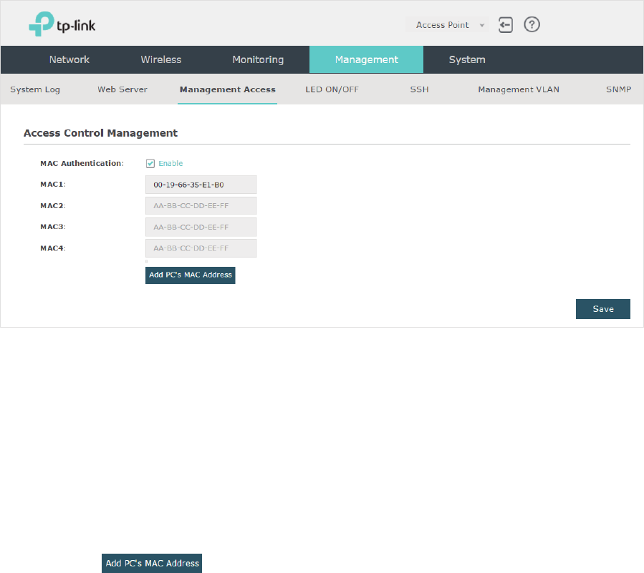Go to LED ON/OFF settings
Image resolution: width=644 pixels, height=573 pixels.
click(332, 89)
